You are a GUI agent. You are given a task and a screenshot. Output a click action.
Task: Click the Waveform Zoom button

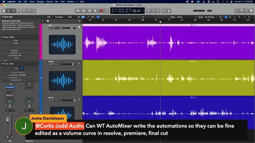coord(220,17)
